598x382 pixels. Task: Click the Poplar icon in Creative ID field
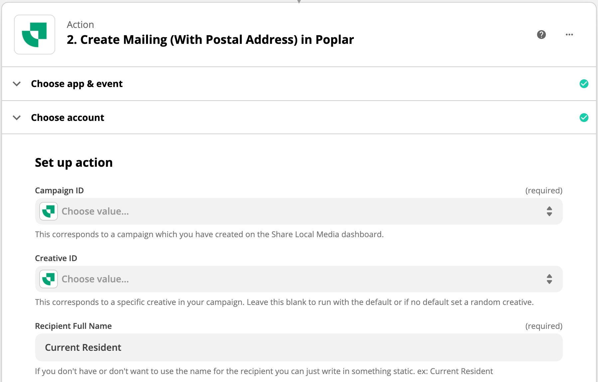pos(49,279)
